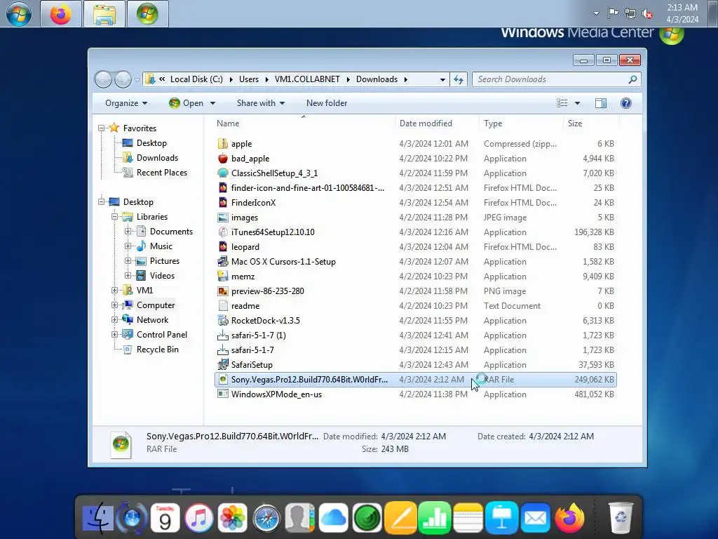
Task: Open Find My radar icon in dock
Action: pyautogui.click(x=367, y=518)
